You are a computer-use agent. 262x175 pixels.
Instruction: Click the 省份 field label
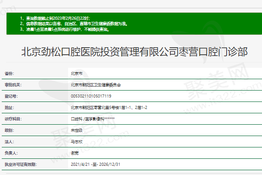coord(9,73)
